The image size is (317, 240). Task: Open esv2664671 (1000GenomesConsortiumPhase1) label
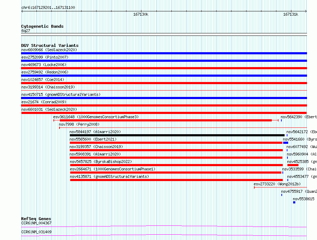(113, 169)
